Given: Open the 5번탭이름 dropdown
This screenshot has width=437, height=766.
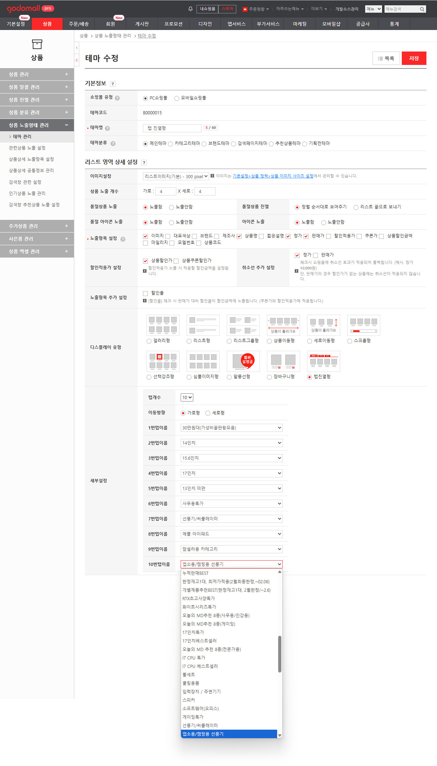Looking at the screenshot, I should click(x=232, y=489).
